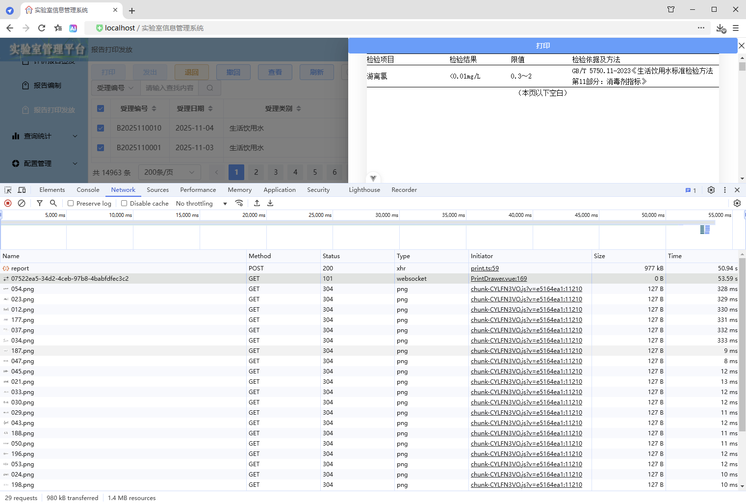This screenshot has height=504, width=746.
Task: Switch to the Application tab
Action: pyautogui.click(x=280, y=190)
